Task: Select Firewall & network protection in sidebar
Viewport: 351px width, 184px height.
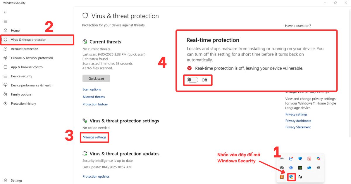Action: (x=31, y=58)
